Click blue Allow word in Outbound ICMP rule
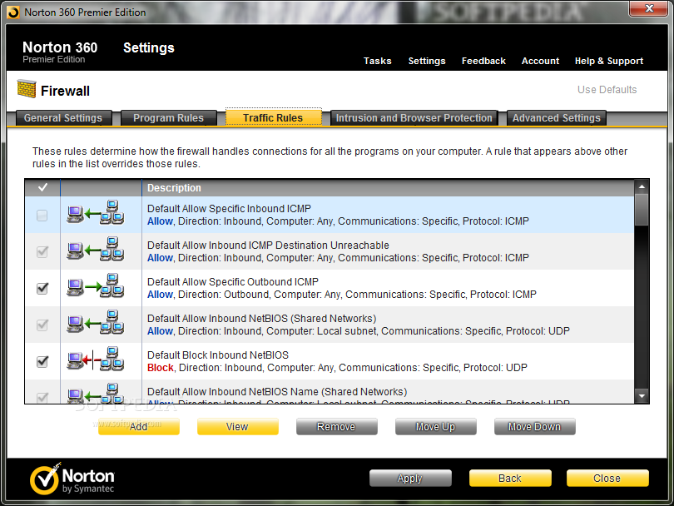The width and height of the screenshot is (674, 506). point(160,295)
